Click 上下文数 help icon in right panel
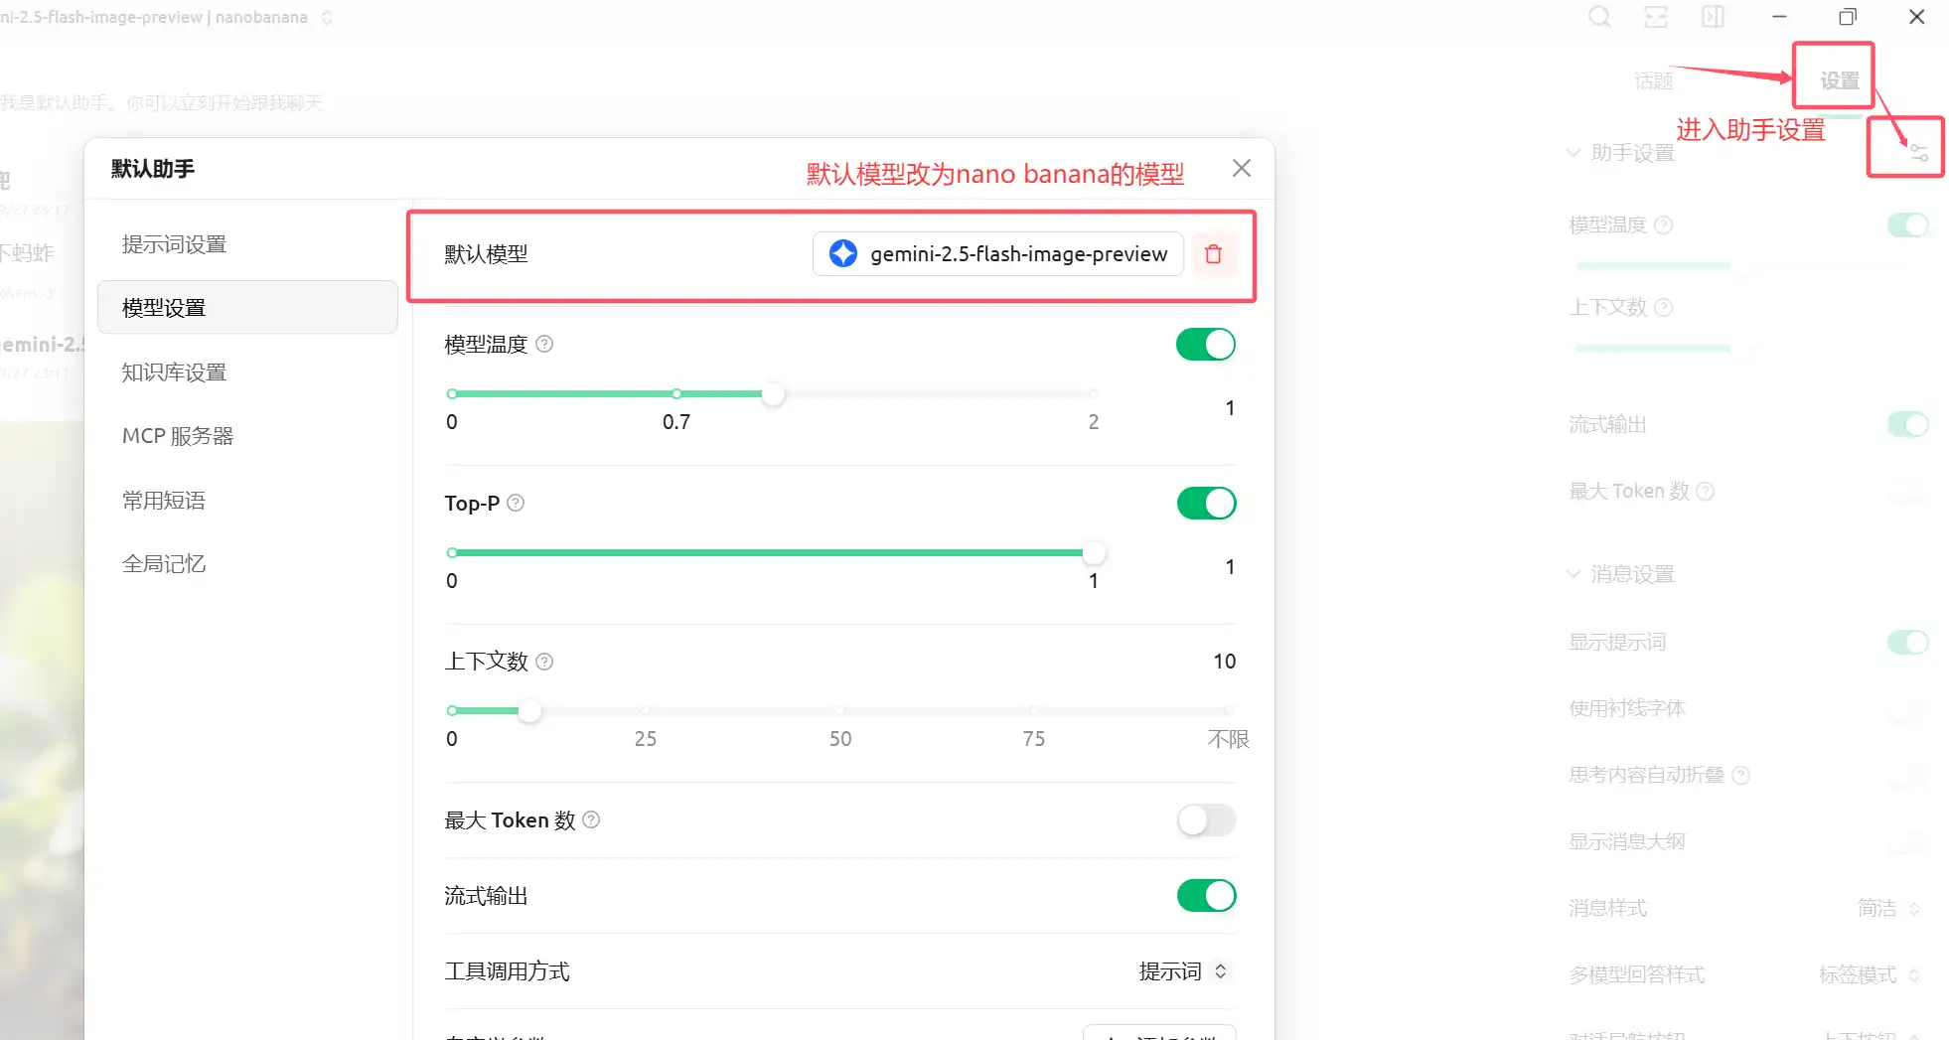1949x1040 pixels. 1664,307
